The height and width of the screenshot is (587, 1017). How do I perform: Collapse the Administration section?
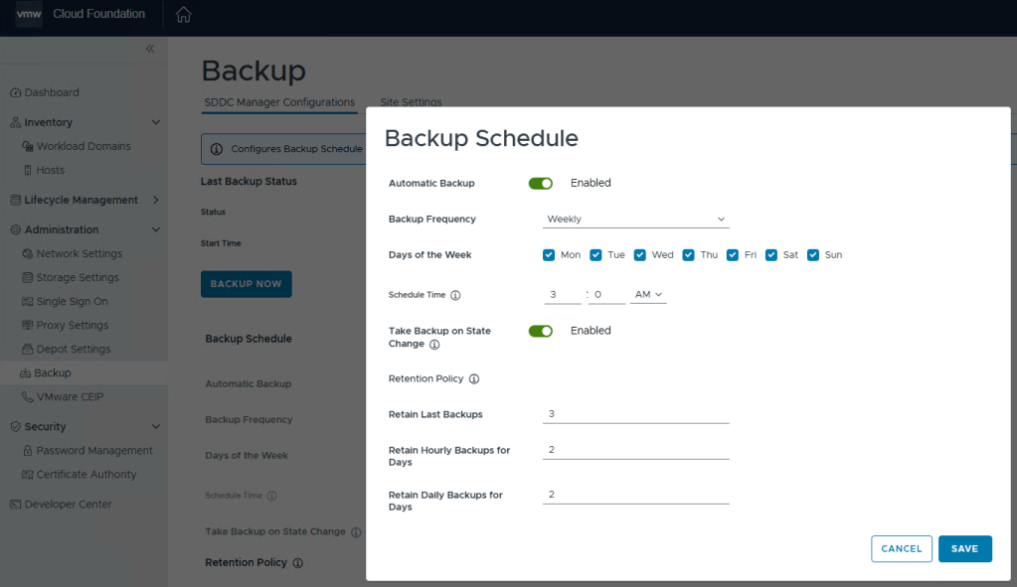tap(156, 229)
